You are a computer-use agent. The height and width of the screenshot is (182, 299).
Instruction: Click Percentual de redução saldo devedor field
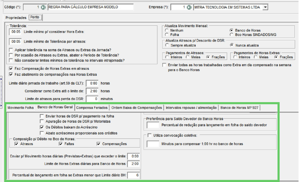(153, 125)
